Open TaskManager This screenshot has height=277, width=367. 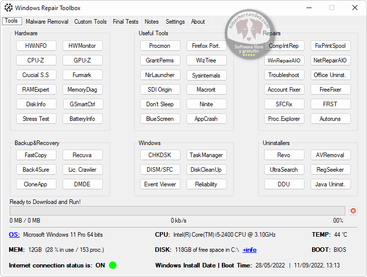pos(207,155)
